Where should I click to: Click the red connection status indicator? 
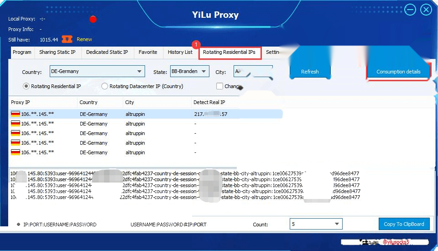pos(93,19)
